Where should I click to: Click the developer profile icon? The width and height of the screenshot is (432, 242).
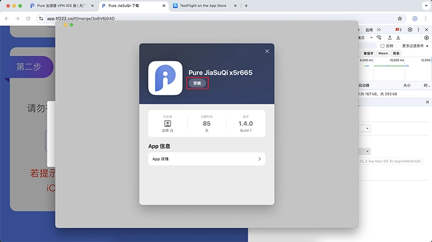[x=167, y=124]
